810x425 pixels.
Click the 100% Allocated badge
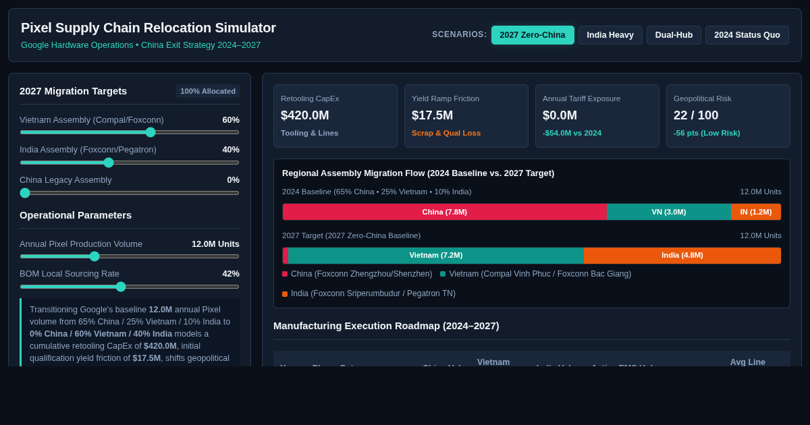[208, 91]
